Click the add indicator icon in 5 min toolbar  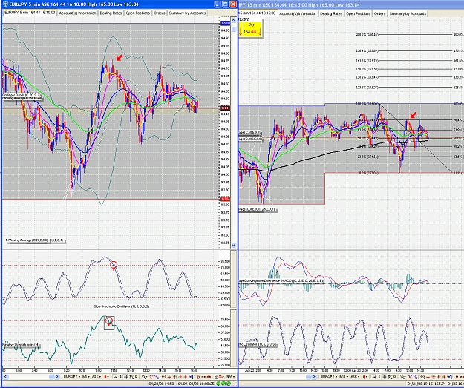tap(151, 377)
